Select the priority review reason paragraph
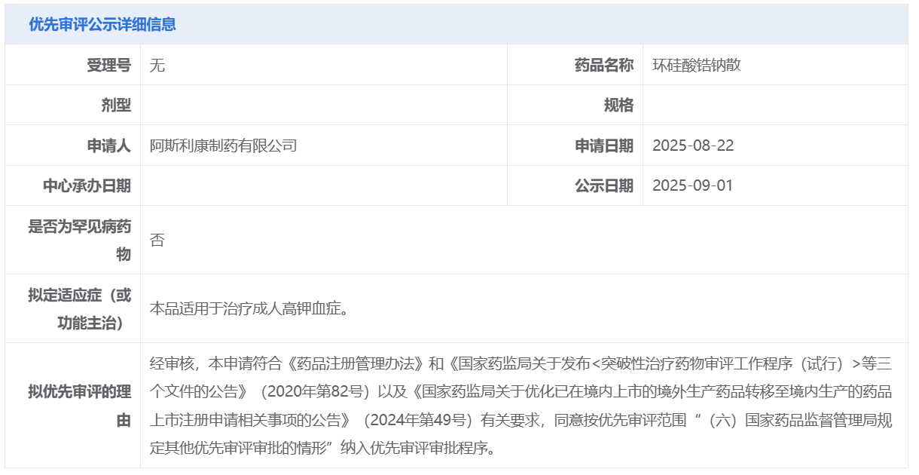The height and width of the screenshot is (475, 919). [521, 406]
